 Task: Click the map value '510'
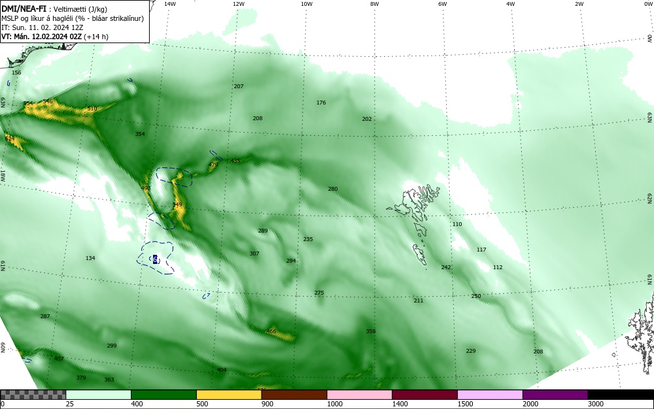(x=92, y=108)
